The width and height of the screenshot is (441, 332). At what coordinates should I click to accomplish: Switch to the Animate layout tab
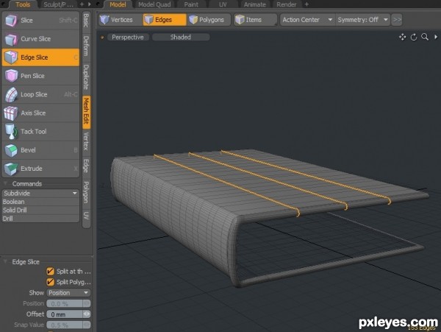(x=255, y=4)
